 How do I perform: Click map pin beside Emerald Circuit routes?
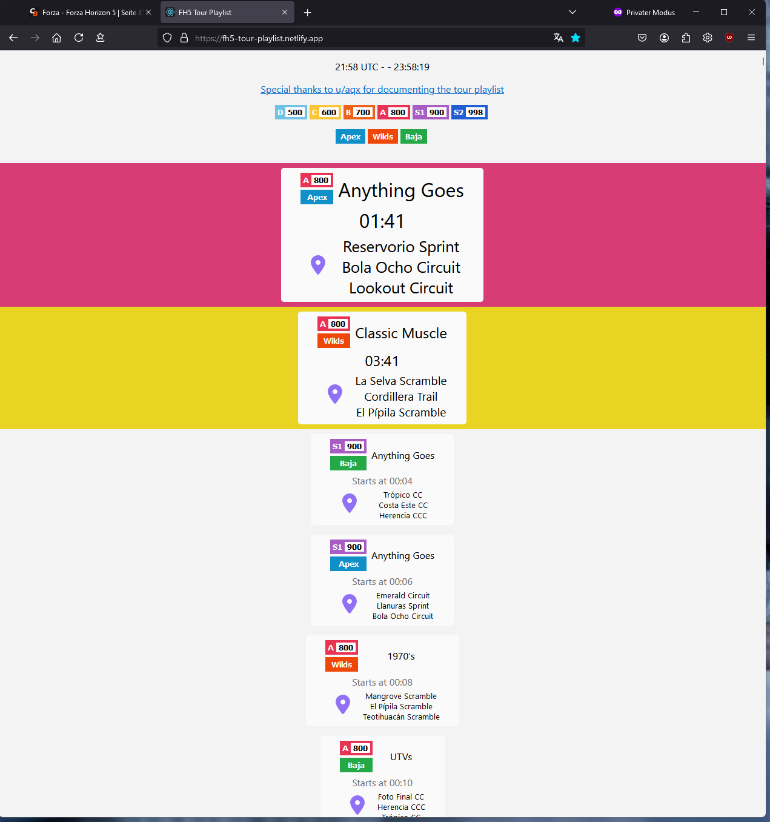[x=350, y=604]
